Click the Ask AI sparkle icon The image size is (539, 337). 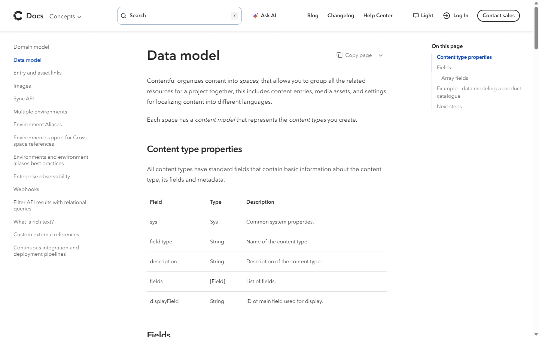pos(255,16)
